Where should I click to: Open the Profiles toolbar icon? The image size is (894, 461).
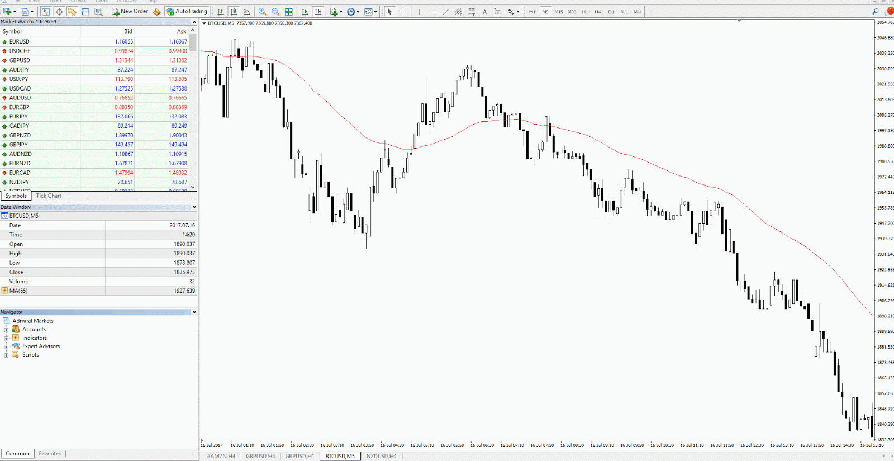click(24, 11)
